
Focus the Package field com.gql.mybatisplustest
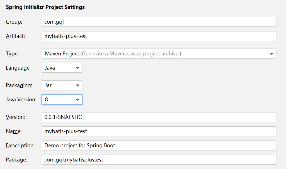coord(159,160)
